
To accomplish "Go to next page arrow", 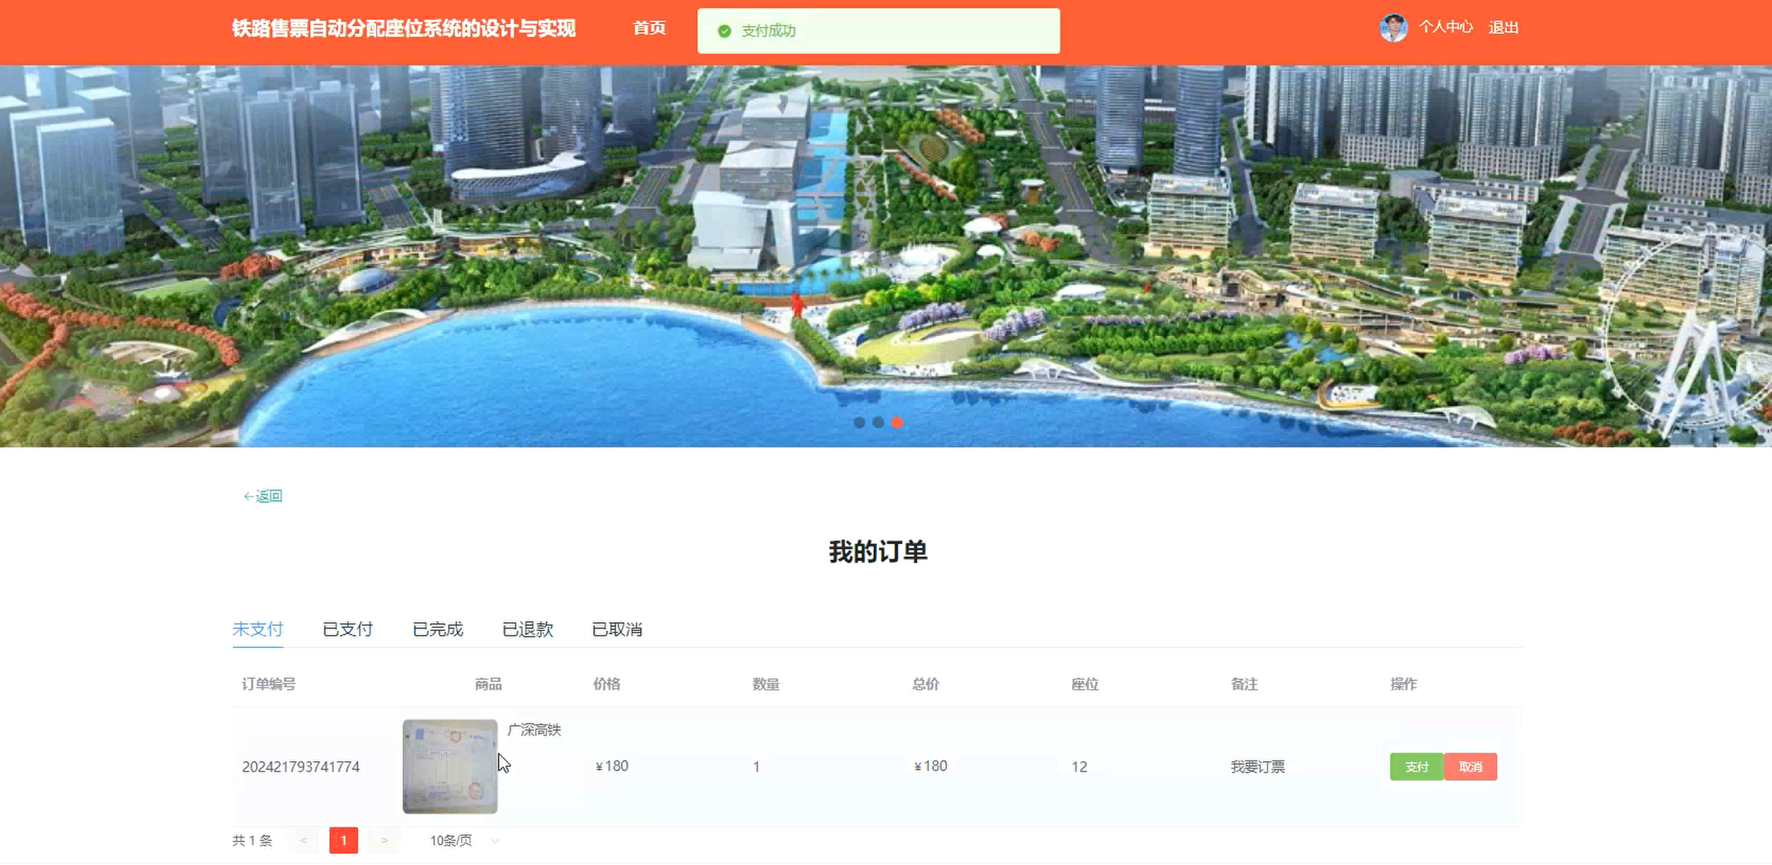I will point(384,840).
